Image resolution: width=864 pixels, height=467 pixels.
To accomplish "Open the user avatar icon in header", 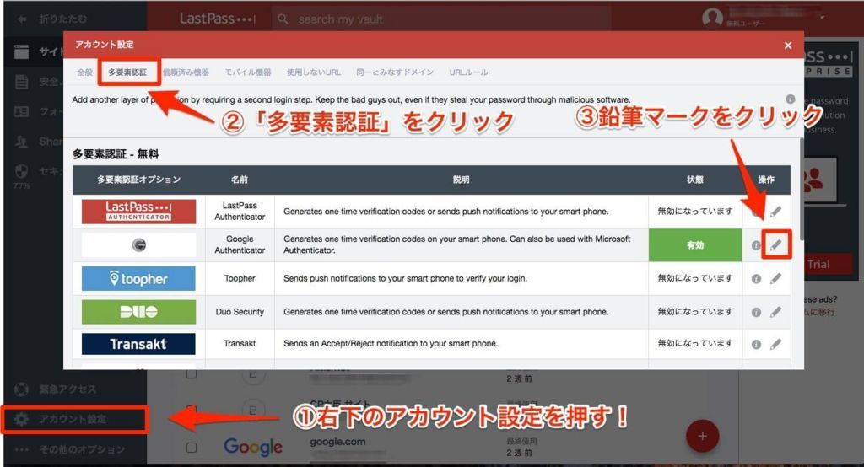I will pos(712,18).
